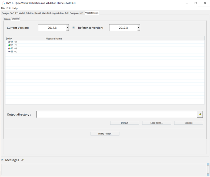This screenshot has width=210, height=177.
Task: Browse for output directory folder
Action: pos(200,114)
